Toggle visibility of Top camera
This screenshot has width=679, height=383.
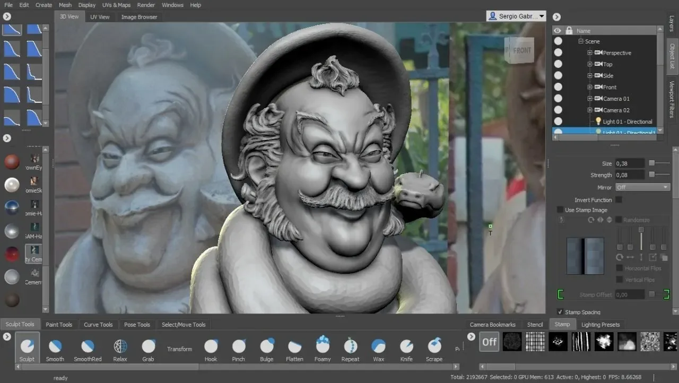558,64
